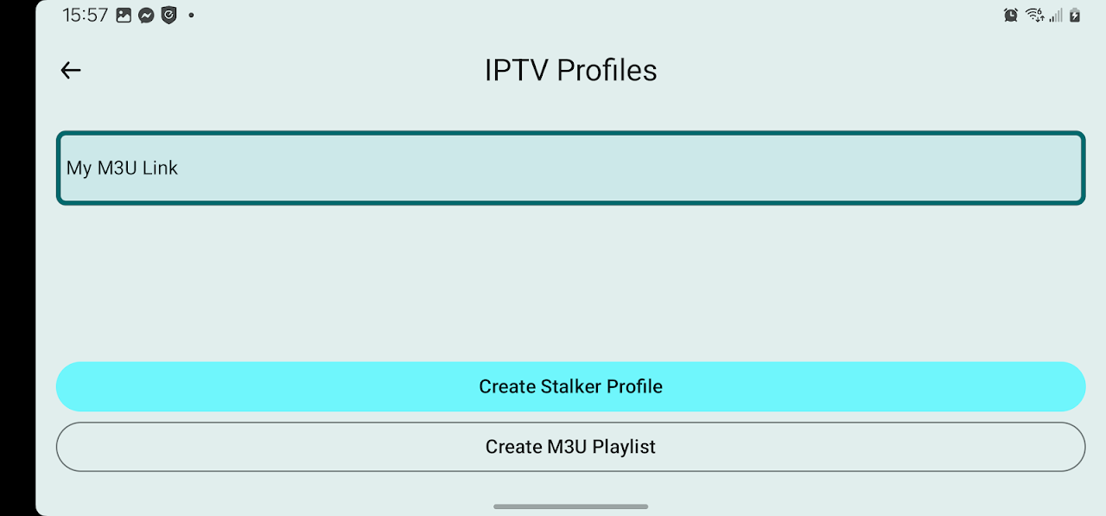1106x516 pixels.
Task: Check the charging battery icon
Action: (x=1074, y=15)
